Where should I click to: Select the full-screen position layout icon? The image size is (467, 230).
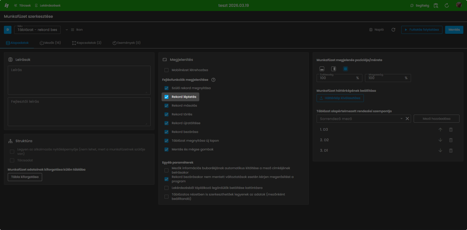pyautogui.click(x=345, y=69)
